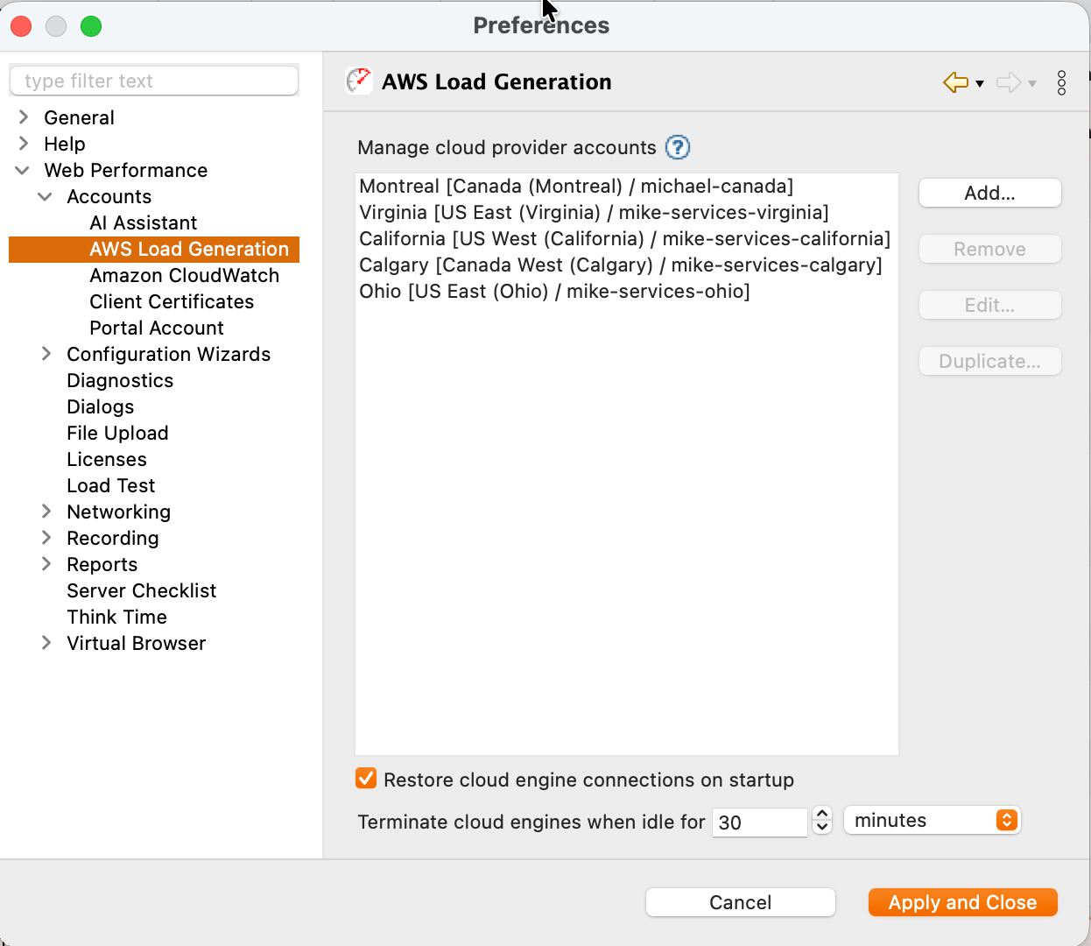The height and width of the screenshot is (946, 1091).
Task: Expand the Virtual Browser tree node
Action: [x=46, y=642]
